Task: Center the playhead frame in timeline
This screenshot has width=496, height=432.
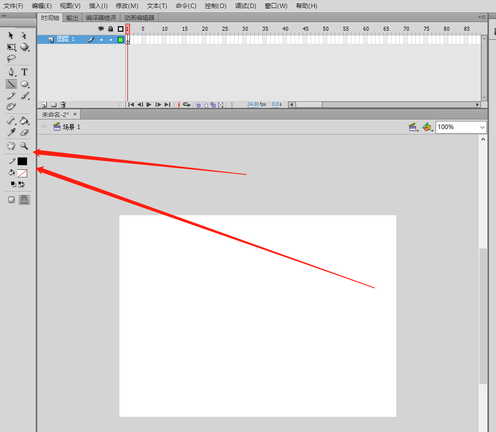Action: pyautogui.click(x=179, y=104)
